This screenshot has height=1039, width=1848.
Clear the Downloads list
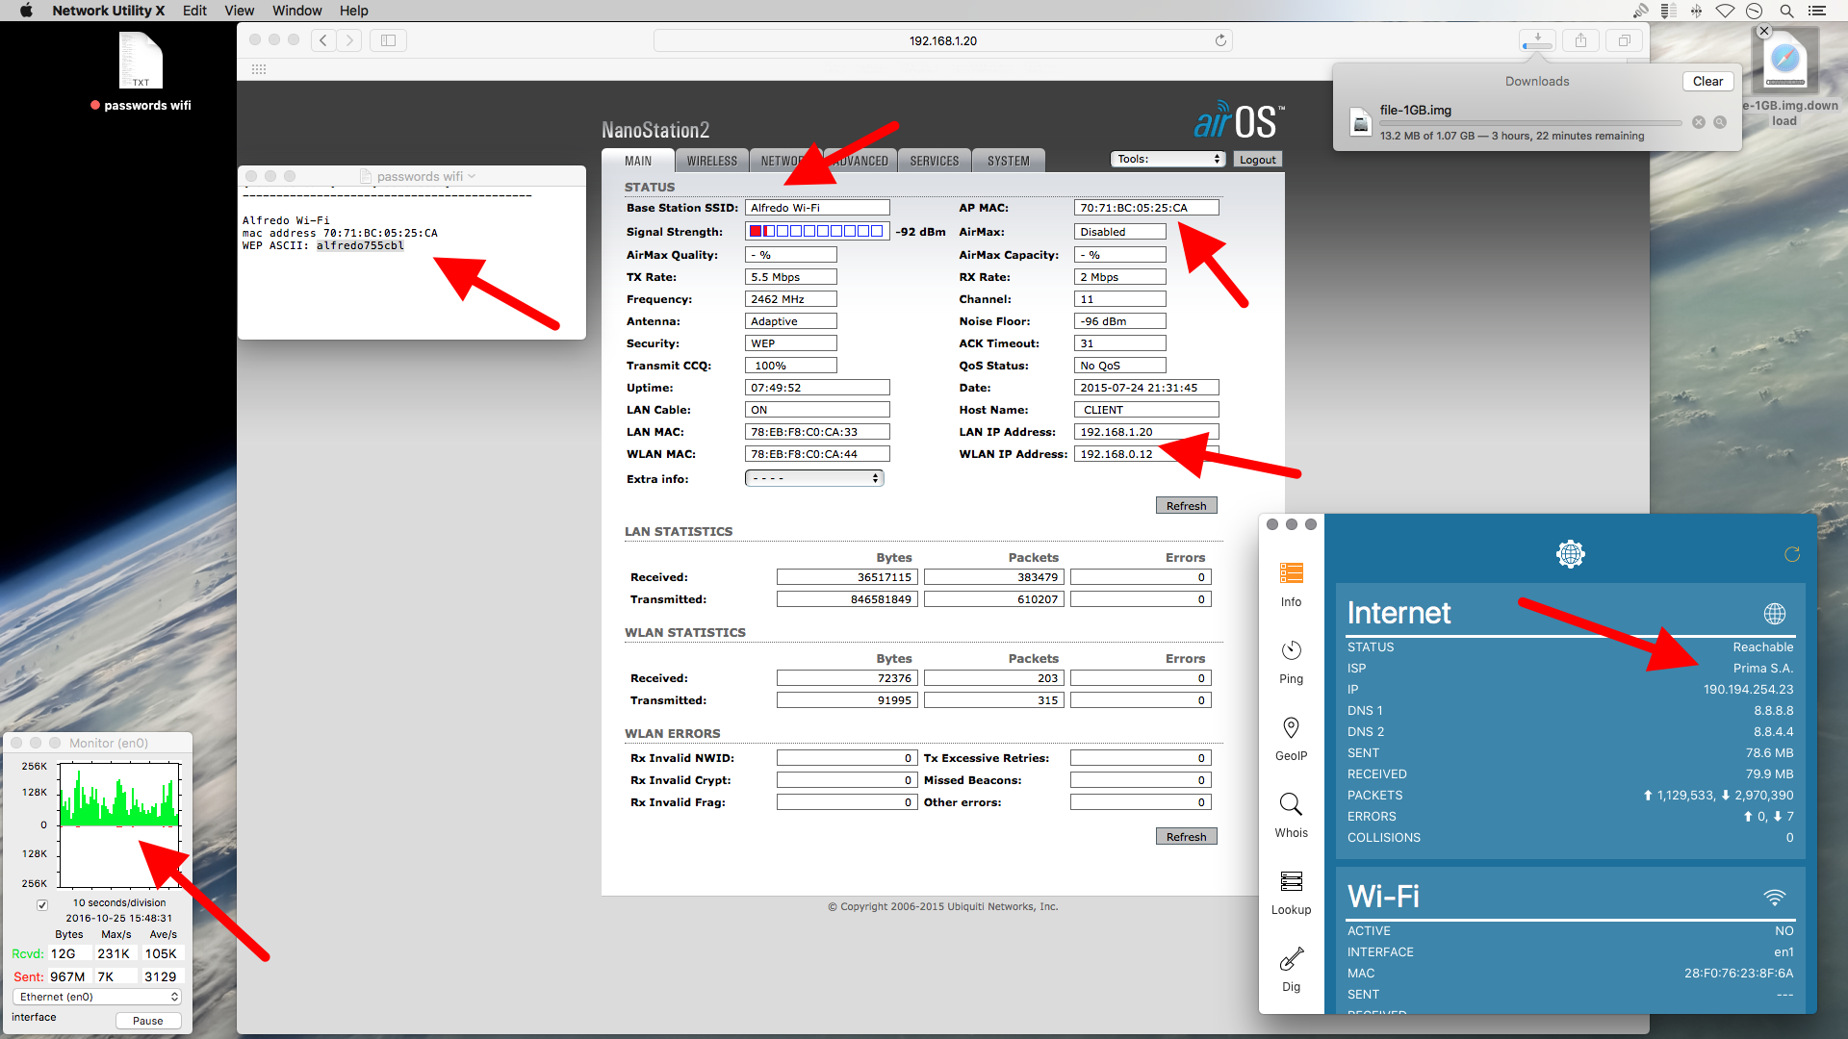click(1707, 82)
